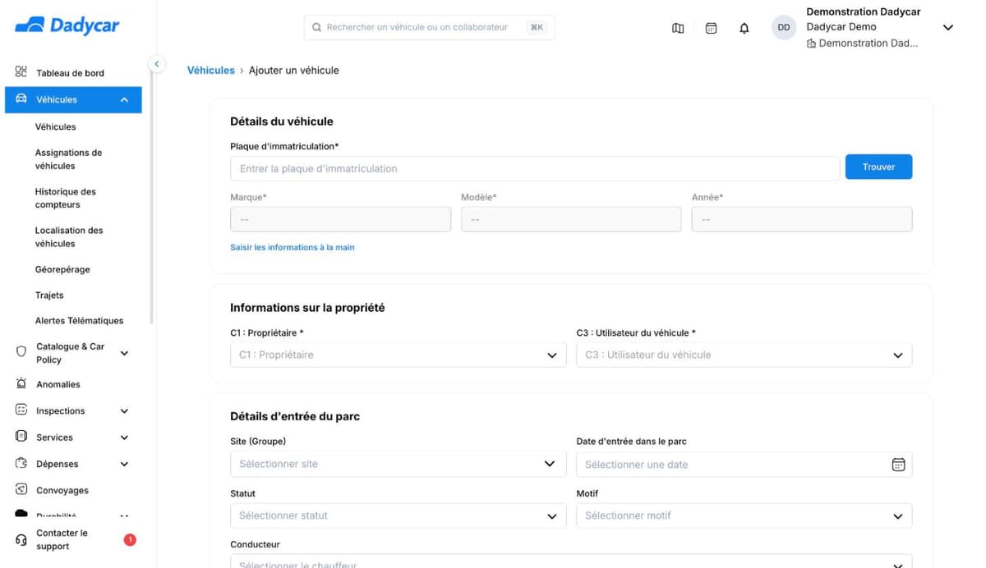The image size is (986, 568).
Task: Click the Sélectionner une date field
Action: (x=744, y=465)
